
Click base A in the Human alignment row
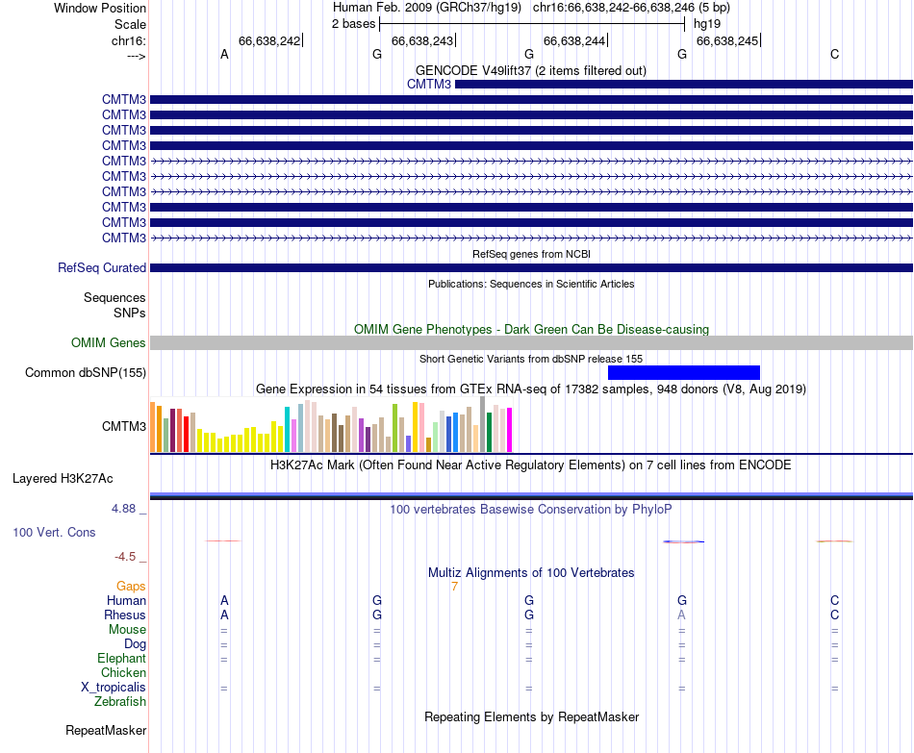224,600
